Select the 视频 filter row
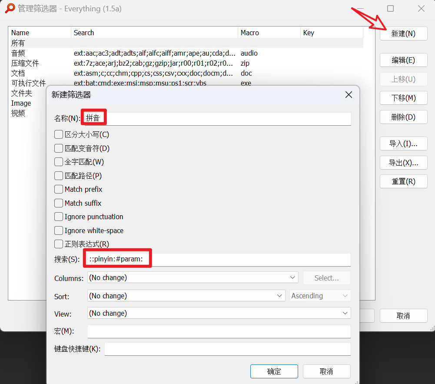435x384 pixels. 18,113
